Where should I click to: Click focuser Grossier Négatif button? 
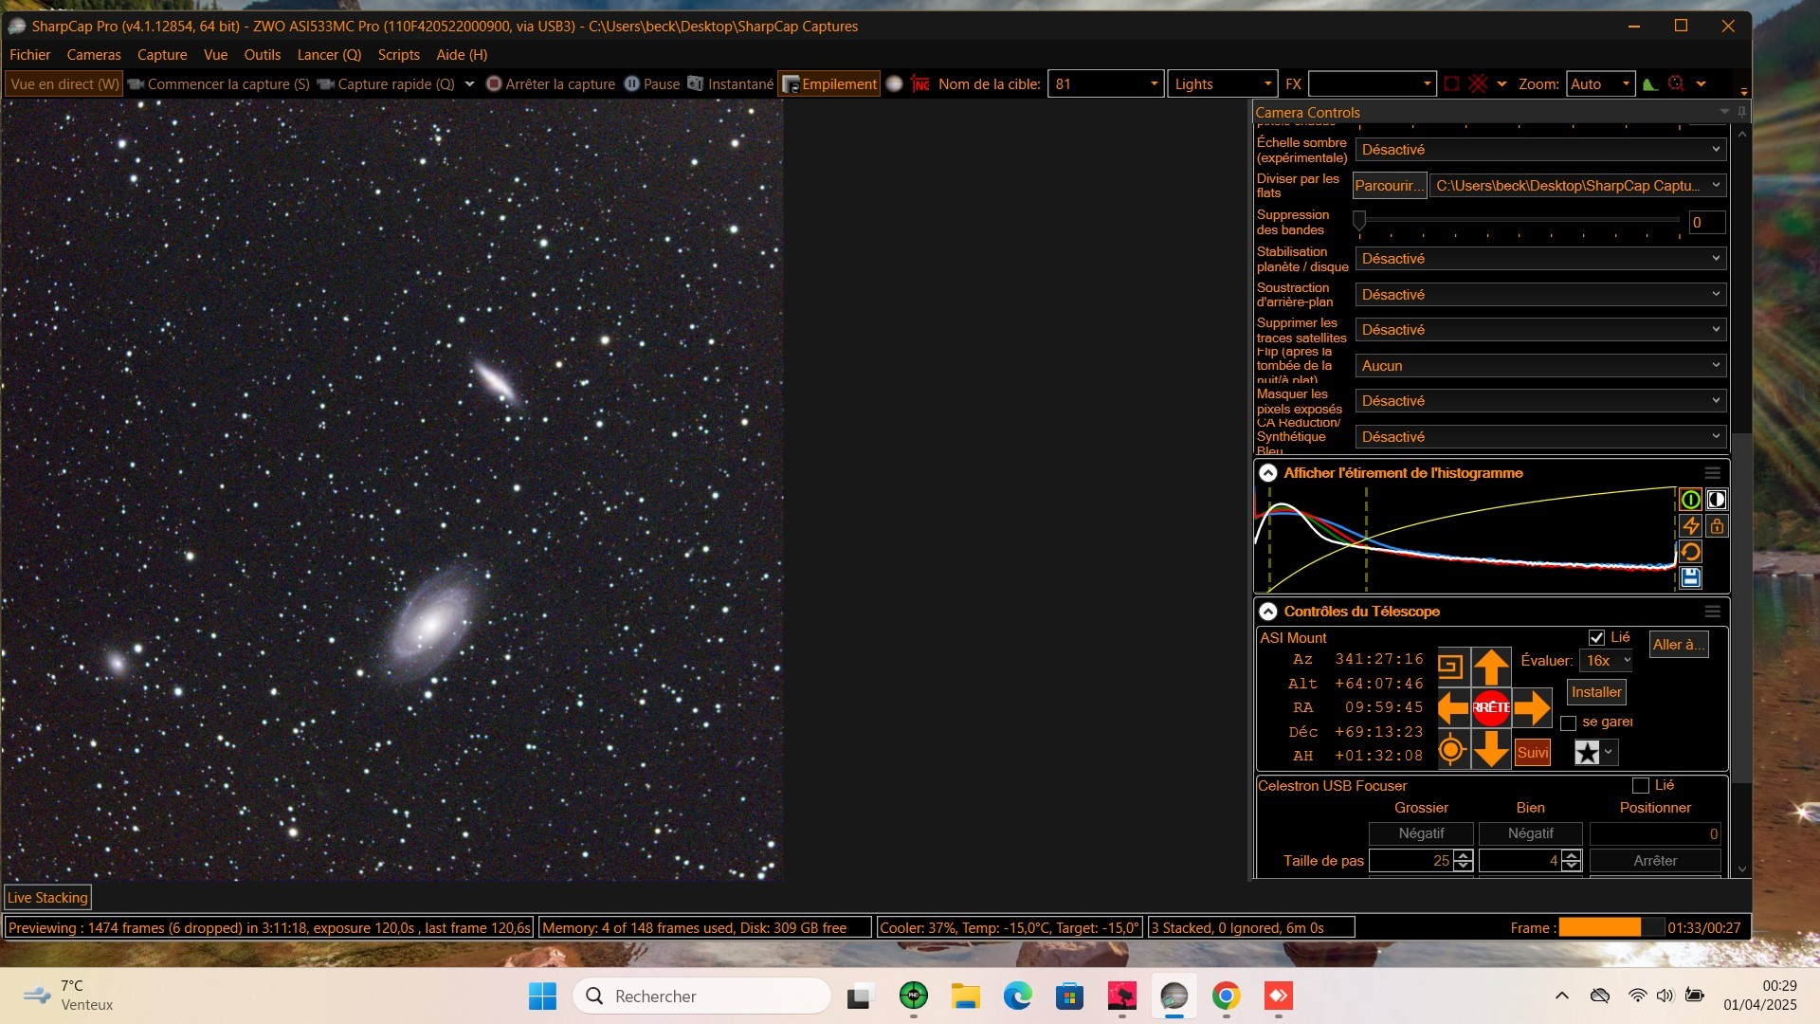point(1421,833)
